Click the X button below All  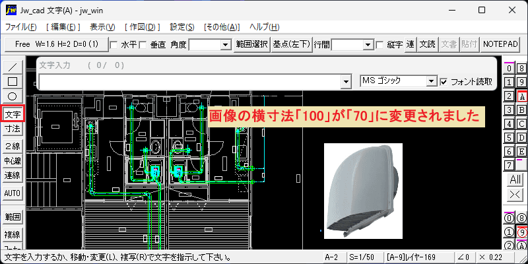pos(515,194)
